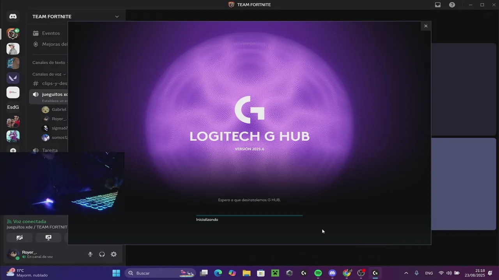499x280 pixels.
Task: Open Microsoft Store from taskbar
Action: click(261, 273)
